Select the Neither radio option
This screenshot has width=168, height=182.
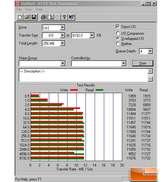pos(118,44)
